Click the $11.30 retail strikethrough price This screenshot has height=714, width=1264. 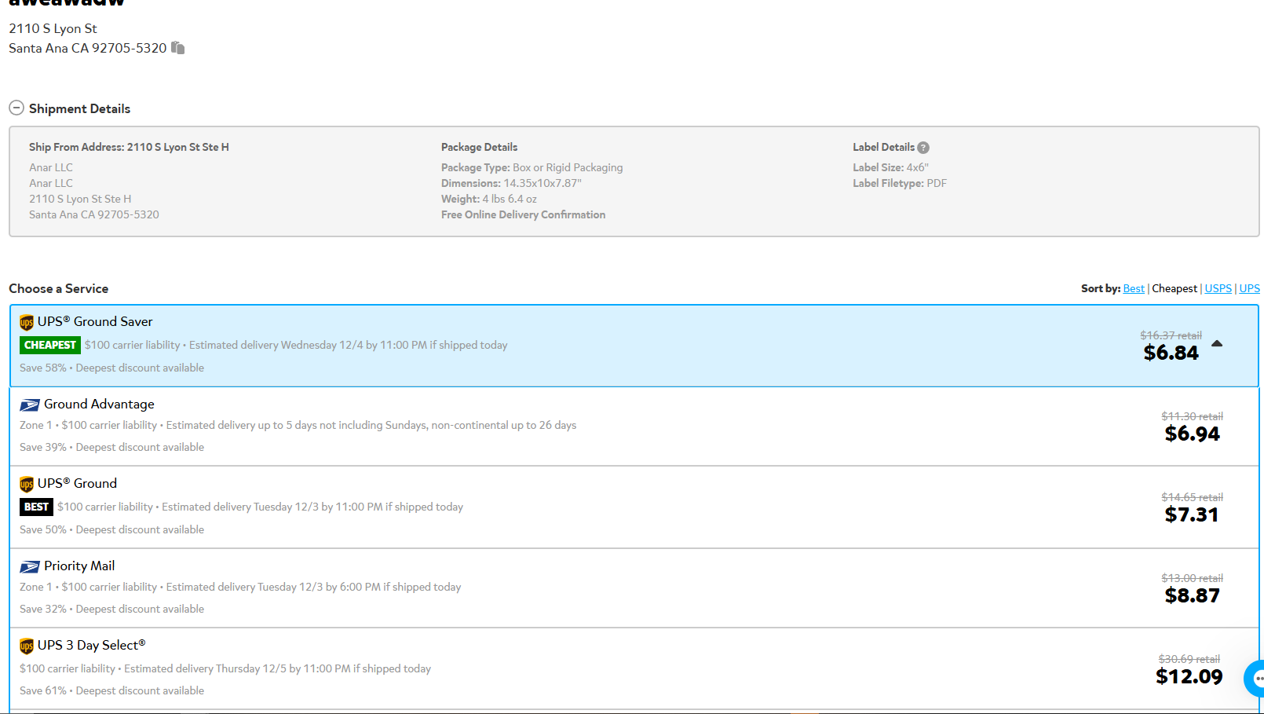[1192, 416]
